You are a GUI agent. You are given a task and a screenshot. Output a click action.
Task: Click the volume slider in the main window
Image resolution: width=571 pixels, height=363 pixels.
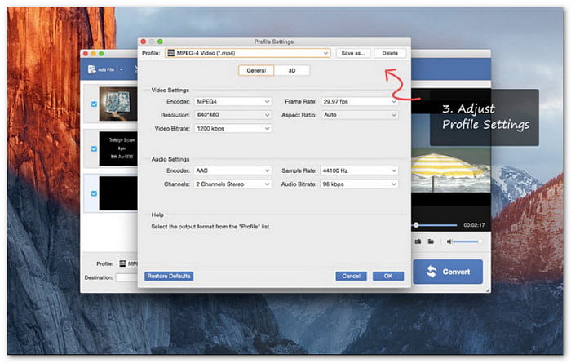(x=468, y=241)
